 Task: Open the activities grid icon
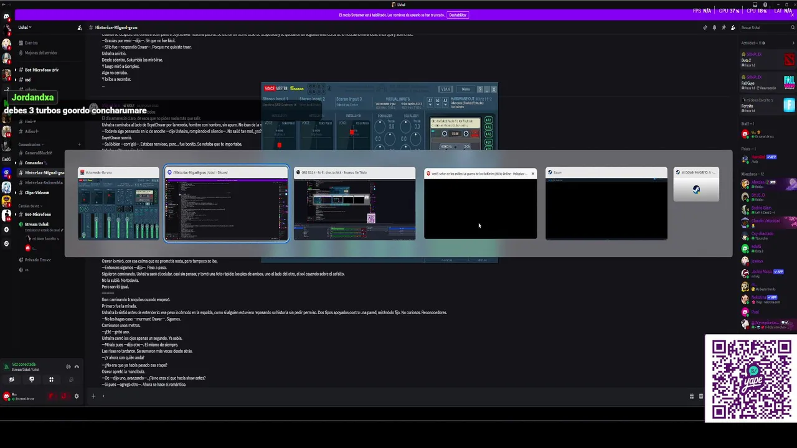pyautogui.click(x=51, y=380)
